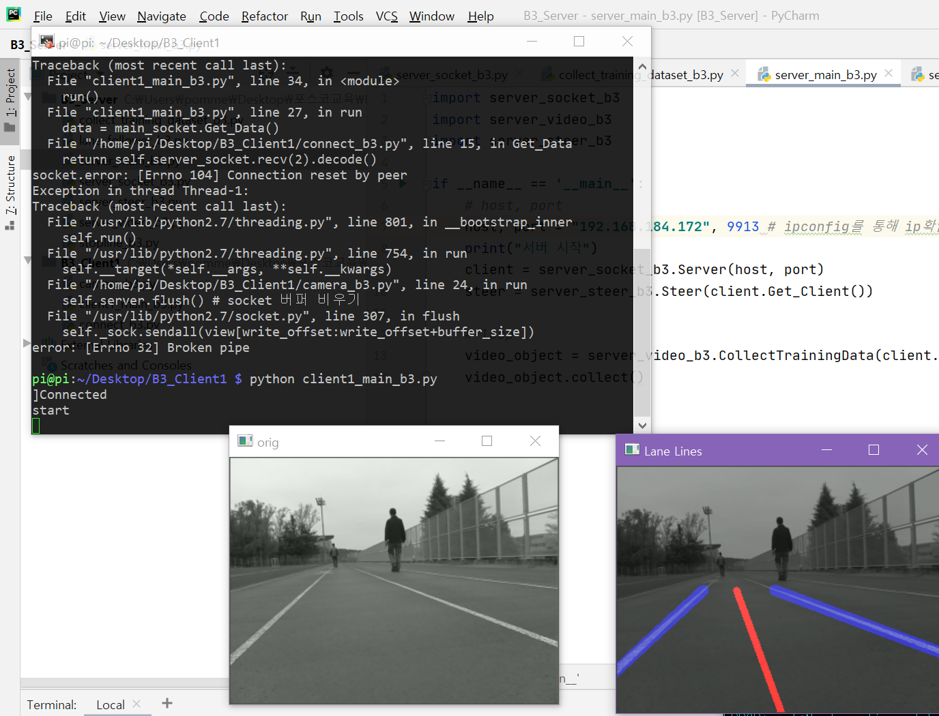Click the Run gutter arrow beside __main__ line
The image size is (939, 716).
pyautogui.click(x=402, y=183)
